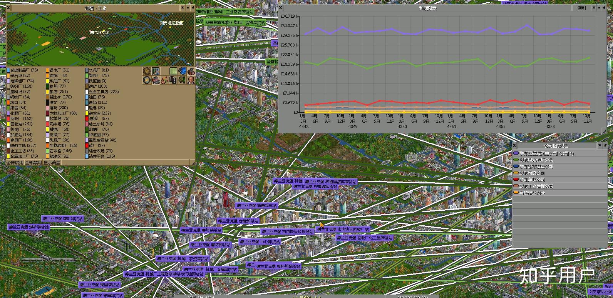613x298 pixels.
Task: Click 德兰亚克堡 town label on the minimap
Action: [x=99, y=33]
